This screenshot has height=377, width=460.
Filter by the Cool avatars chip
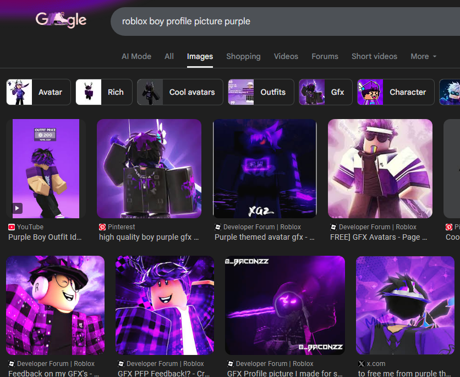click(180, 92)
